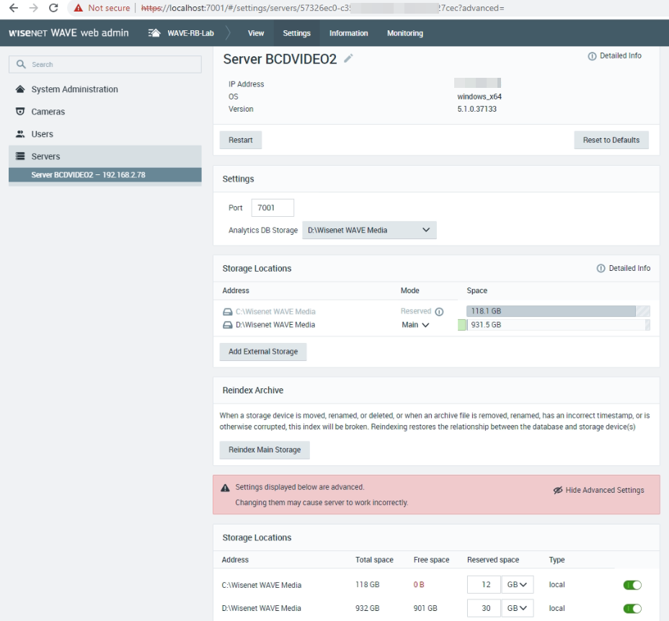Image resolution: width=669 pixels, height=621 pixels.
Task: Go forward in browser history
Action: 33,8
